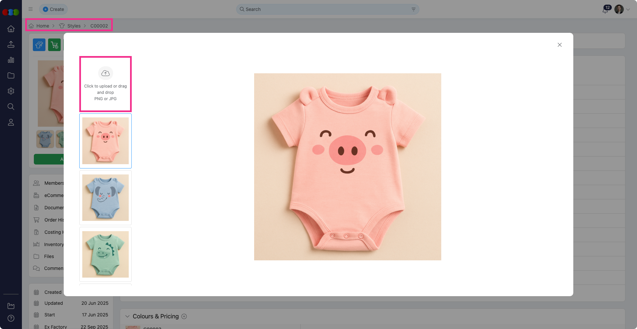
Task: Collapse the Colours & Pricing section
Action: 127,316
